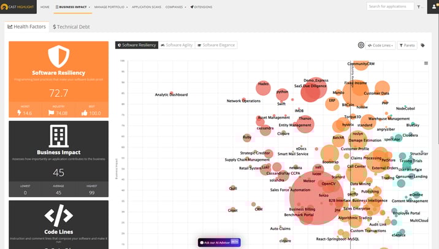439x249 pixels.
Task: Open the chart hamburger menu icon
Action: pyautogui.click(x=426, y=63)
